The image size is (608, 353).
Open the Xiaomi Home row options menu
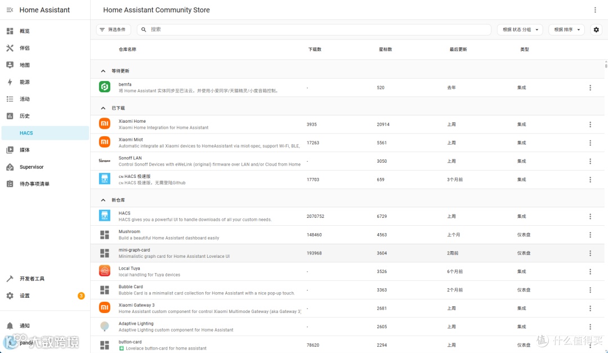[590, 124]
